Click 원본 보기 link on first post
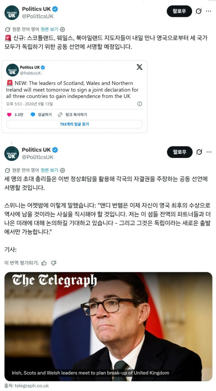 [49, 30]
